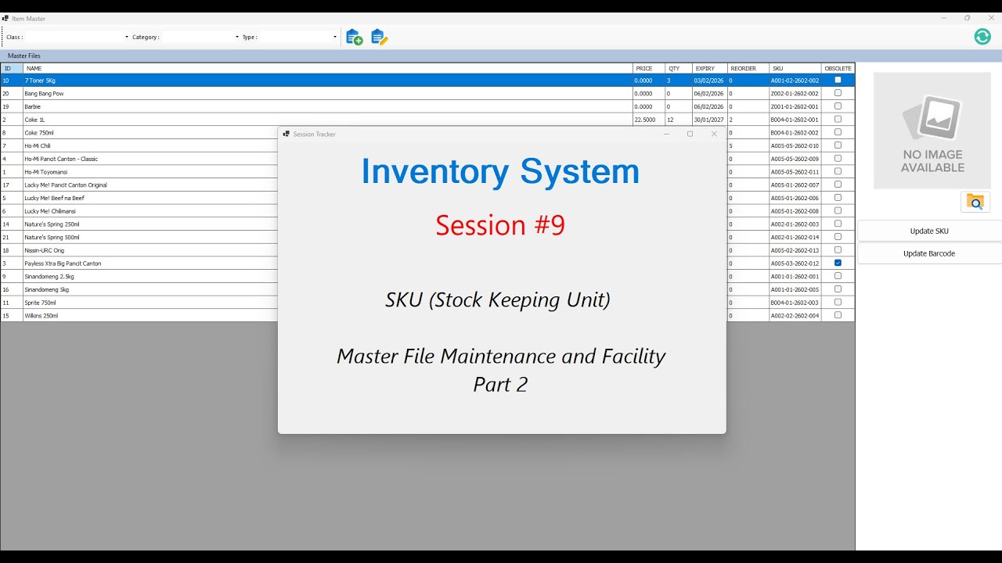Viewport: 1002px width, 563px height.
Task: Sort by the PRICE column header
Action: pos(649,68)
